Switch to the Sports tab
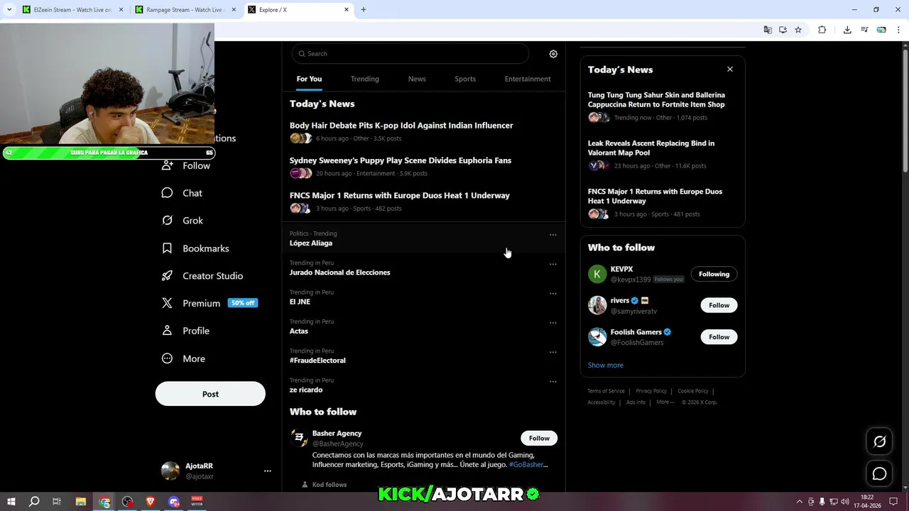Image resolution: width=909 pixels, height=511 pixels. coord(465,79)
